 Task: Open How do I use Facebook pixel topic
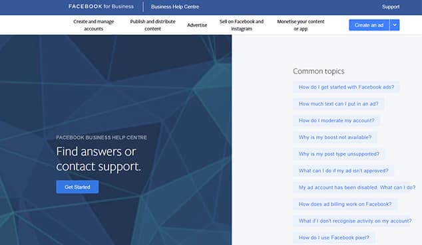(x=333, y=238)
